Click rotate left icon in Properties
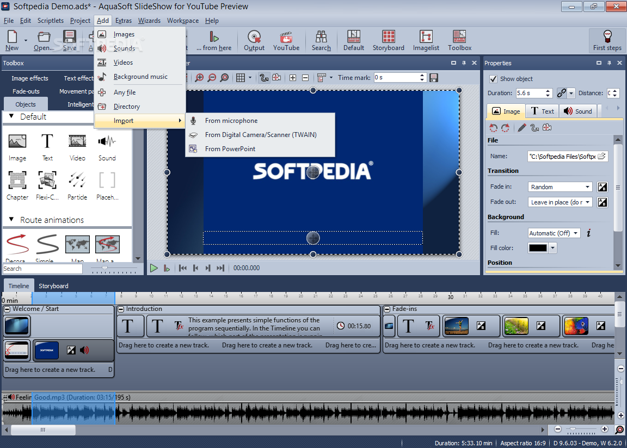 pos(494,128)
